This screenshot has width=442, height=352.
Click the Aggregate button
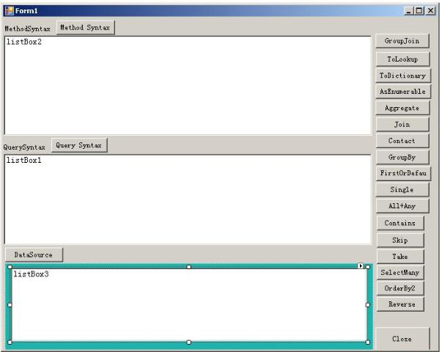click(x=402, y=108)
